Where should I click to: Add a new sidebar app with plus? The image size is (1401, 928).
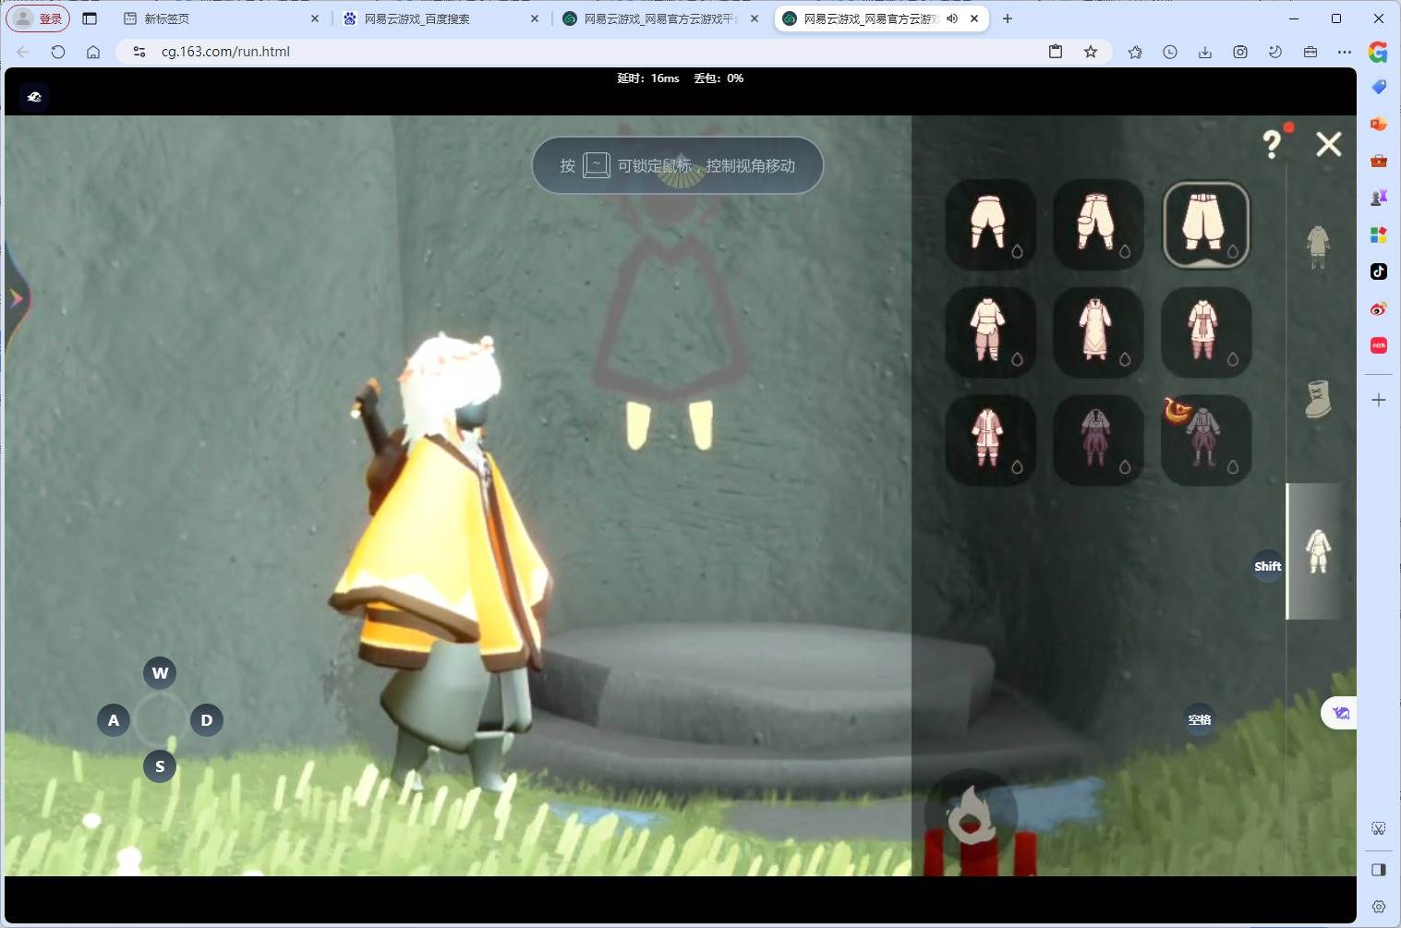click(1379, 400)
